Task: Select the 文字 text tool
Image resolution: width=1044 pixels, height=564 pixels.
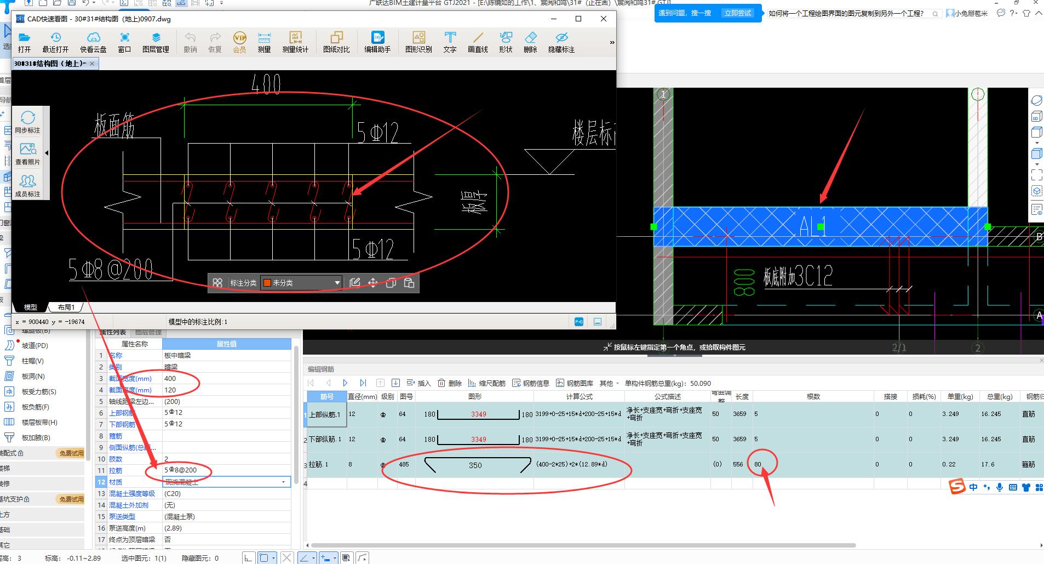Action: 450,42
